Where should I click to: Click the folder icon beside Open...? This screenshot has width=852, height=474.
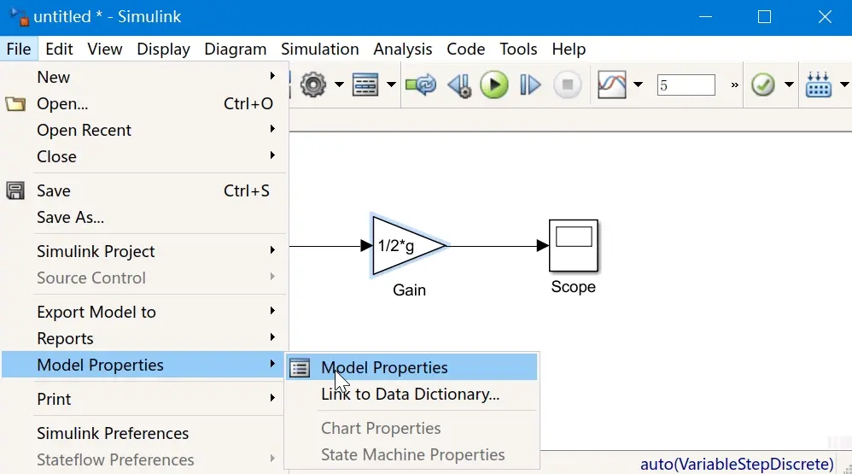(x=15, y=104)
